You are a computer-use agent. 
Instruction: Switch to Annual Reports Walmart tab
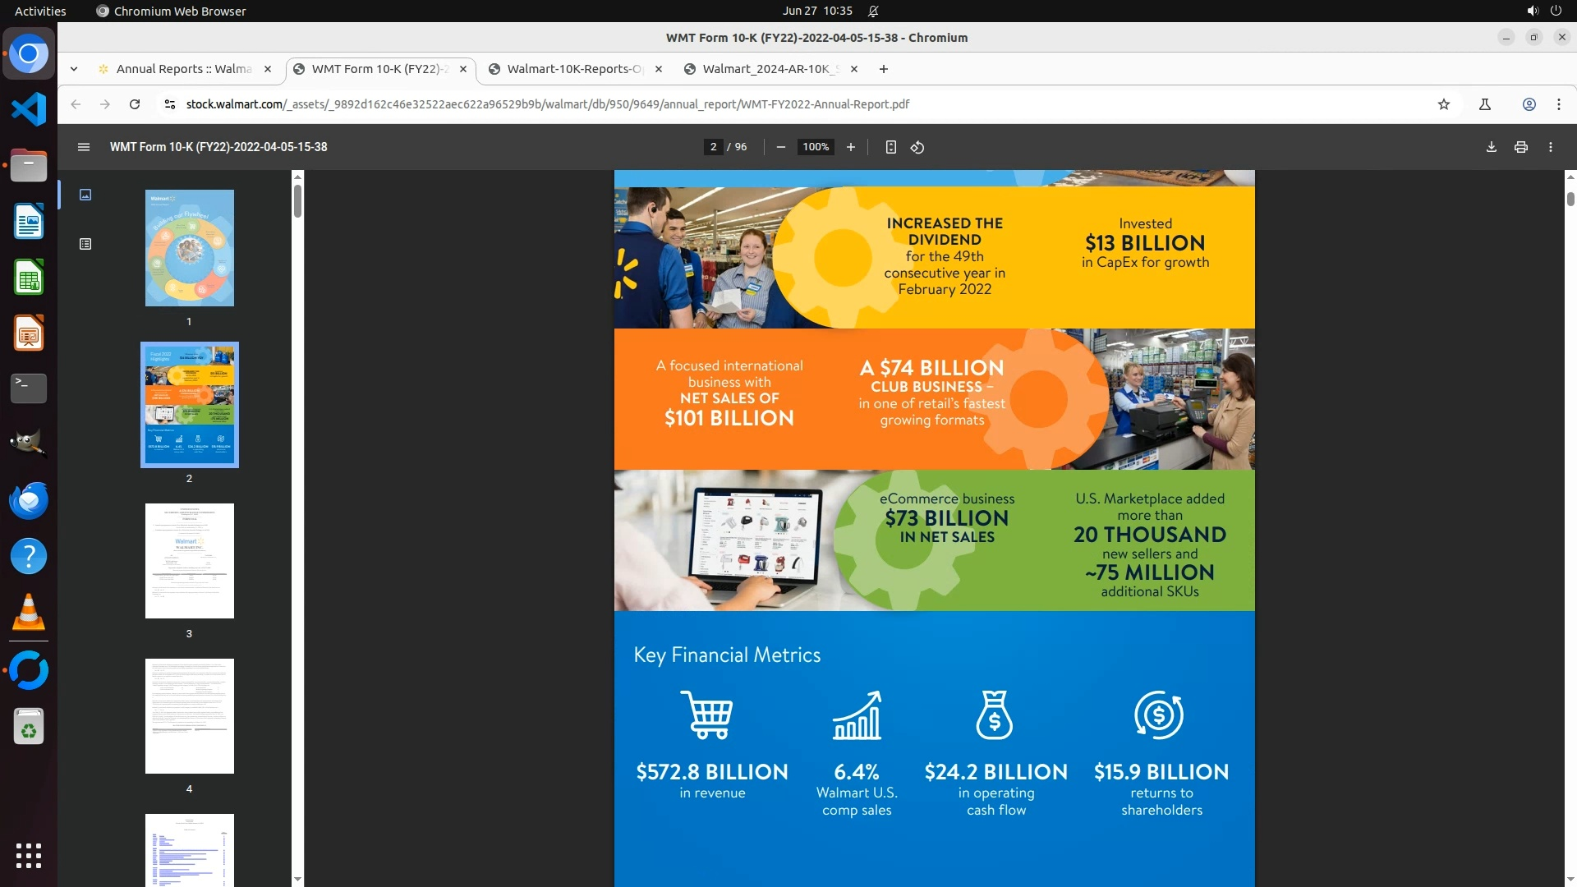click(183, 69)
